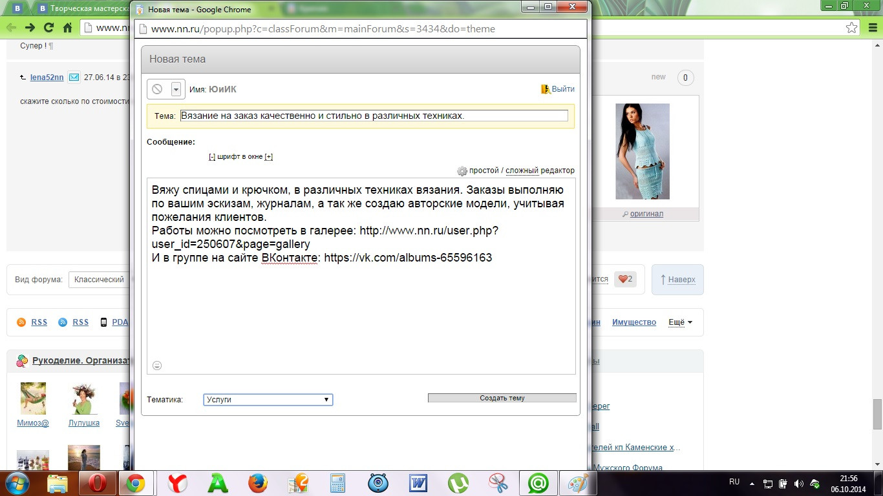Image resolution: width=883 pixels, height=496 pixels.
Task: Reload the page in main Chrome window
Action: 48,27
